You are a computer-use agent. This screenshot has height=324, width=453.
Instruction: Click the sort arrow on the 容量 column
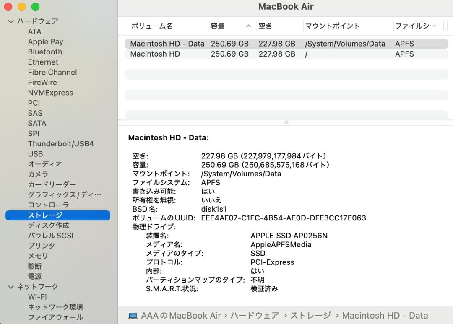pos(248,26)
